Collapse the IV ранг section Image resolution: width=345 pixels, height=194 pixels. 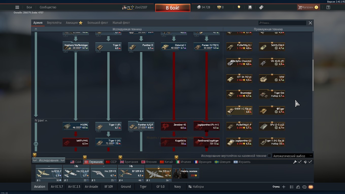point(46,121)
